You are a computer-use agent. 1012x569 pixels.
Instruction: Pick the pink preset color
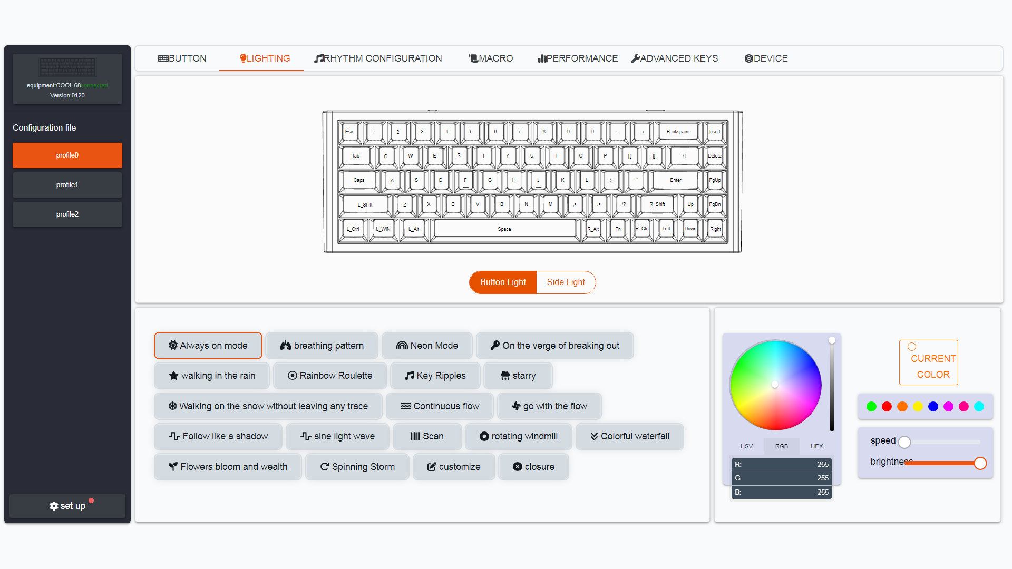pyautogui.click(x=964, y=406)
